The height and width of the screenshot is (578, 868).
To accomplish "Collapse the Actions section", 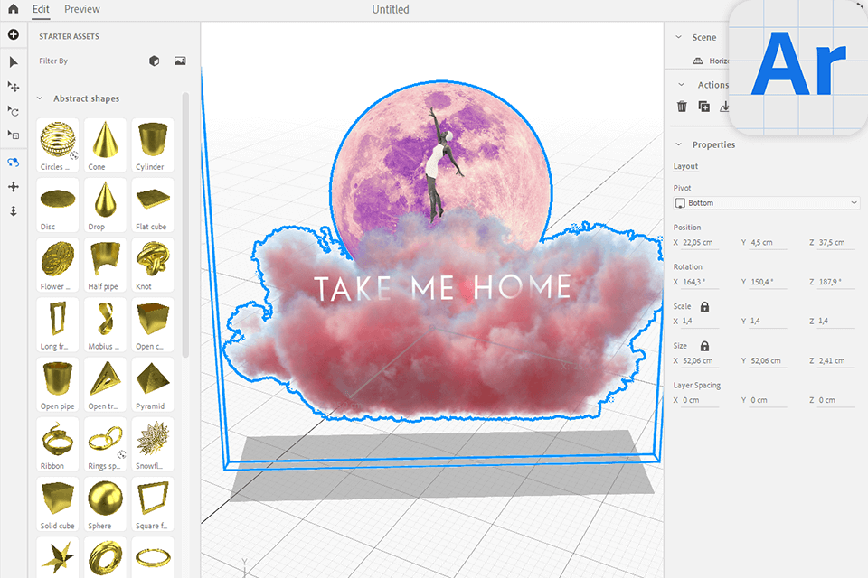I will (681, 85).
